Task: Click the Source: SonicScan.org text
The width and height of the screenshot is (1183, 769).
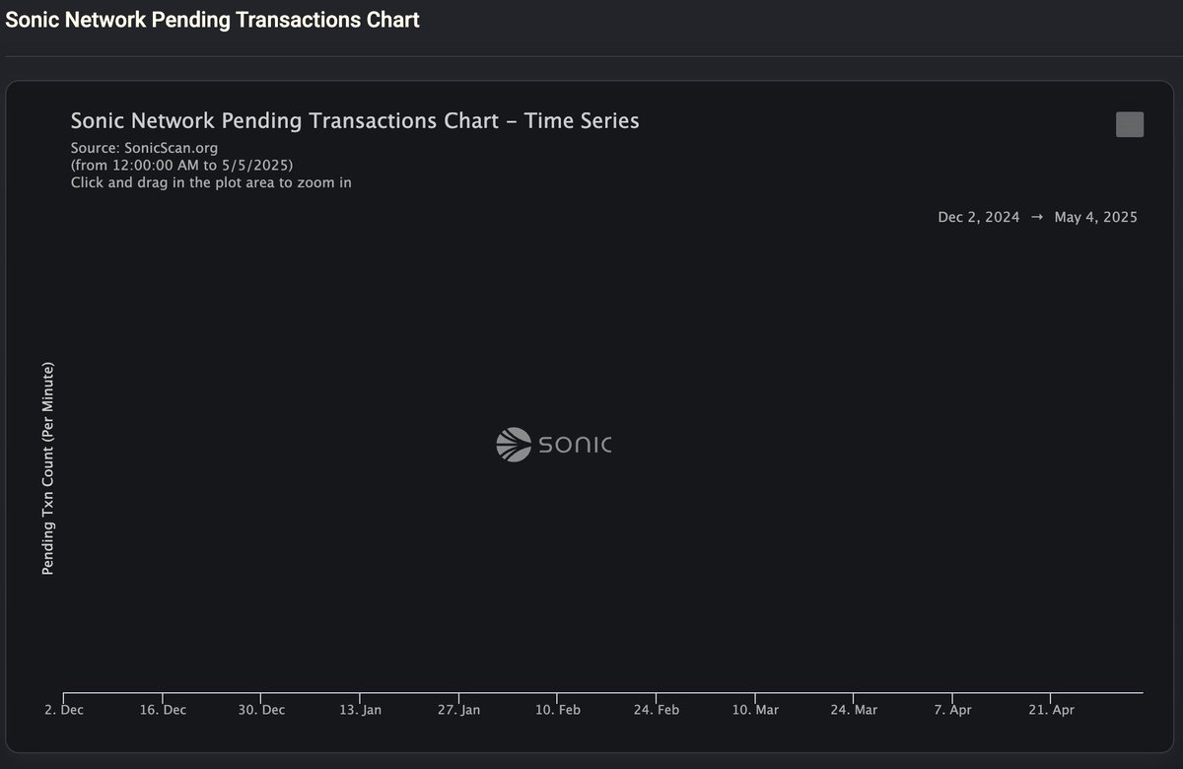Action: (144, 148)
